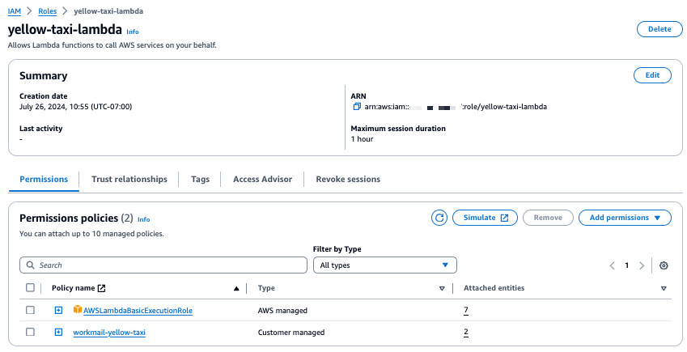The width and height of the screenshot is (687, 352).
Task: Click the Type column header
Action: (266, 288)
